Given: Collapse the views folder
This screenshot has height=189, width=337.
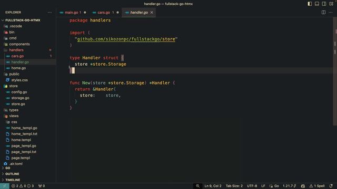Looking at the screenshot, I should (14, 116).
